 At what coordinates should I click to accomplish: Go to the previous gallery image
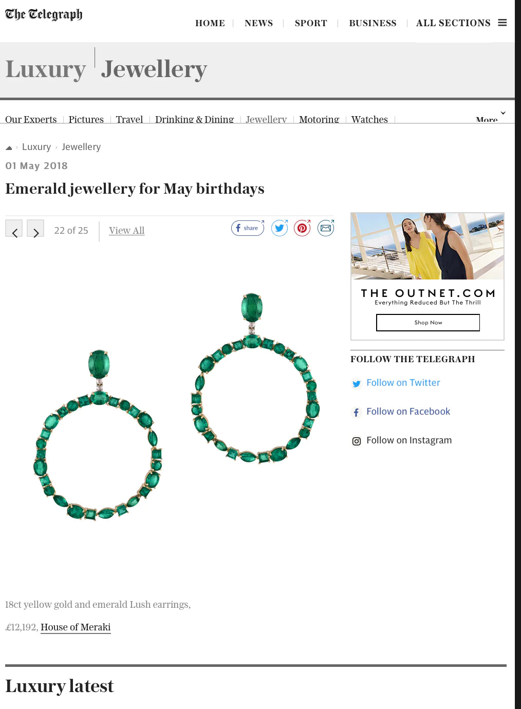tap(14, 229)
